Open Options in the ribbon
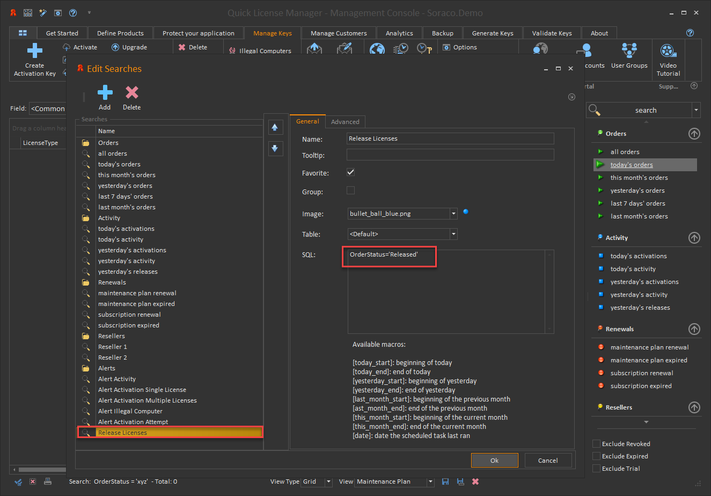The width and height of the screenshot is (711, 496). pyautogui.click(x=460, y=47)
